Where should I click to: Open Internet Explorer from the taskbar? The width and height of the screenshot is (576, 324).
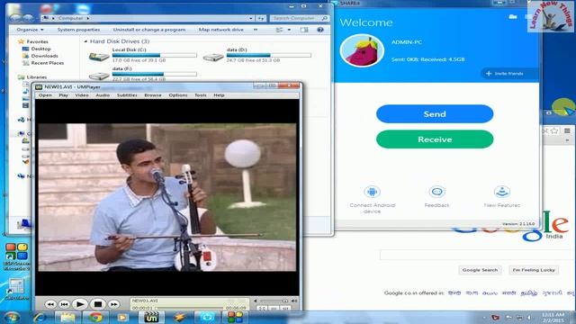(40, 317)
